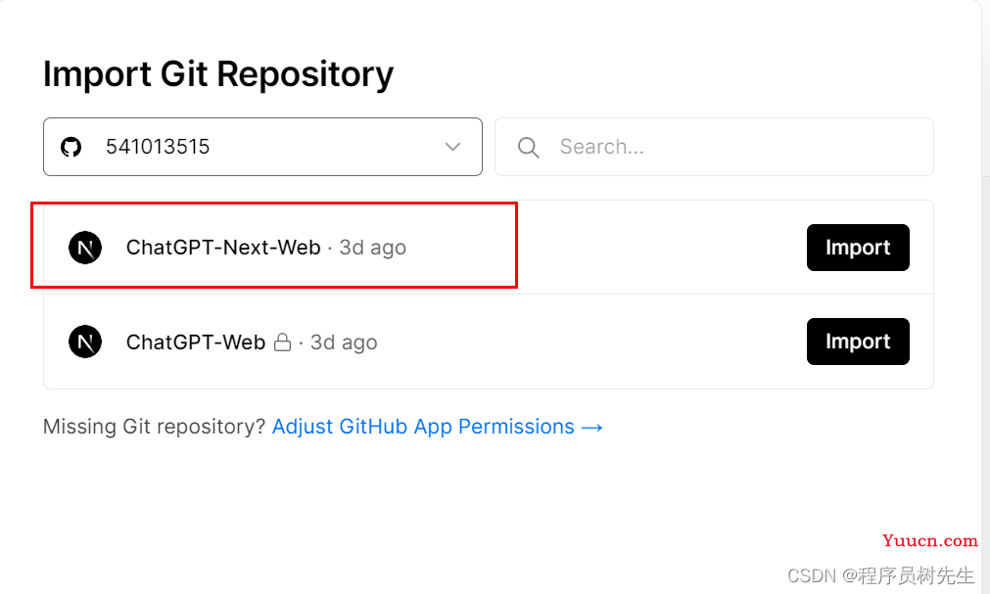
Task: Import the ChatGPT-Next-Web repository
Action: (x=858, y=248)
